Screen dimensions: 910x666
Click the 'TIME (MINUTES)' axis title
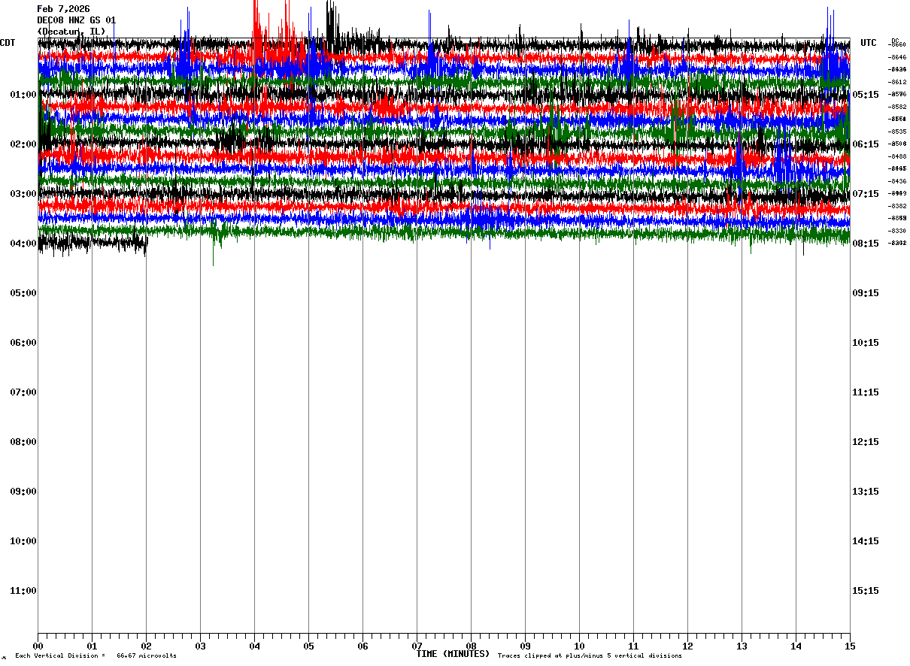(x=453, y=654)
